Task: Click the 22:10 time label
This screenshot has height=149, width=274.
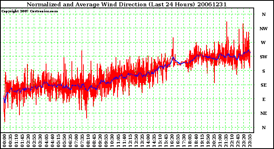Action: [232, 141]
